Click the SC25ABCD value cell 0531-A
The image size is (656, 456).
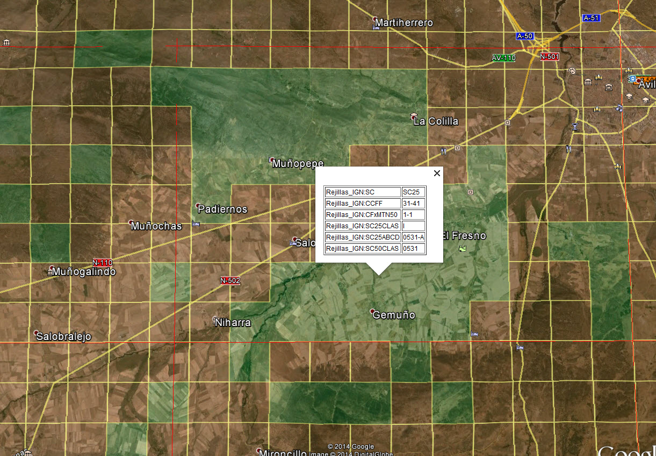tap(413, 237)
